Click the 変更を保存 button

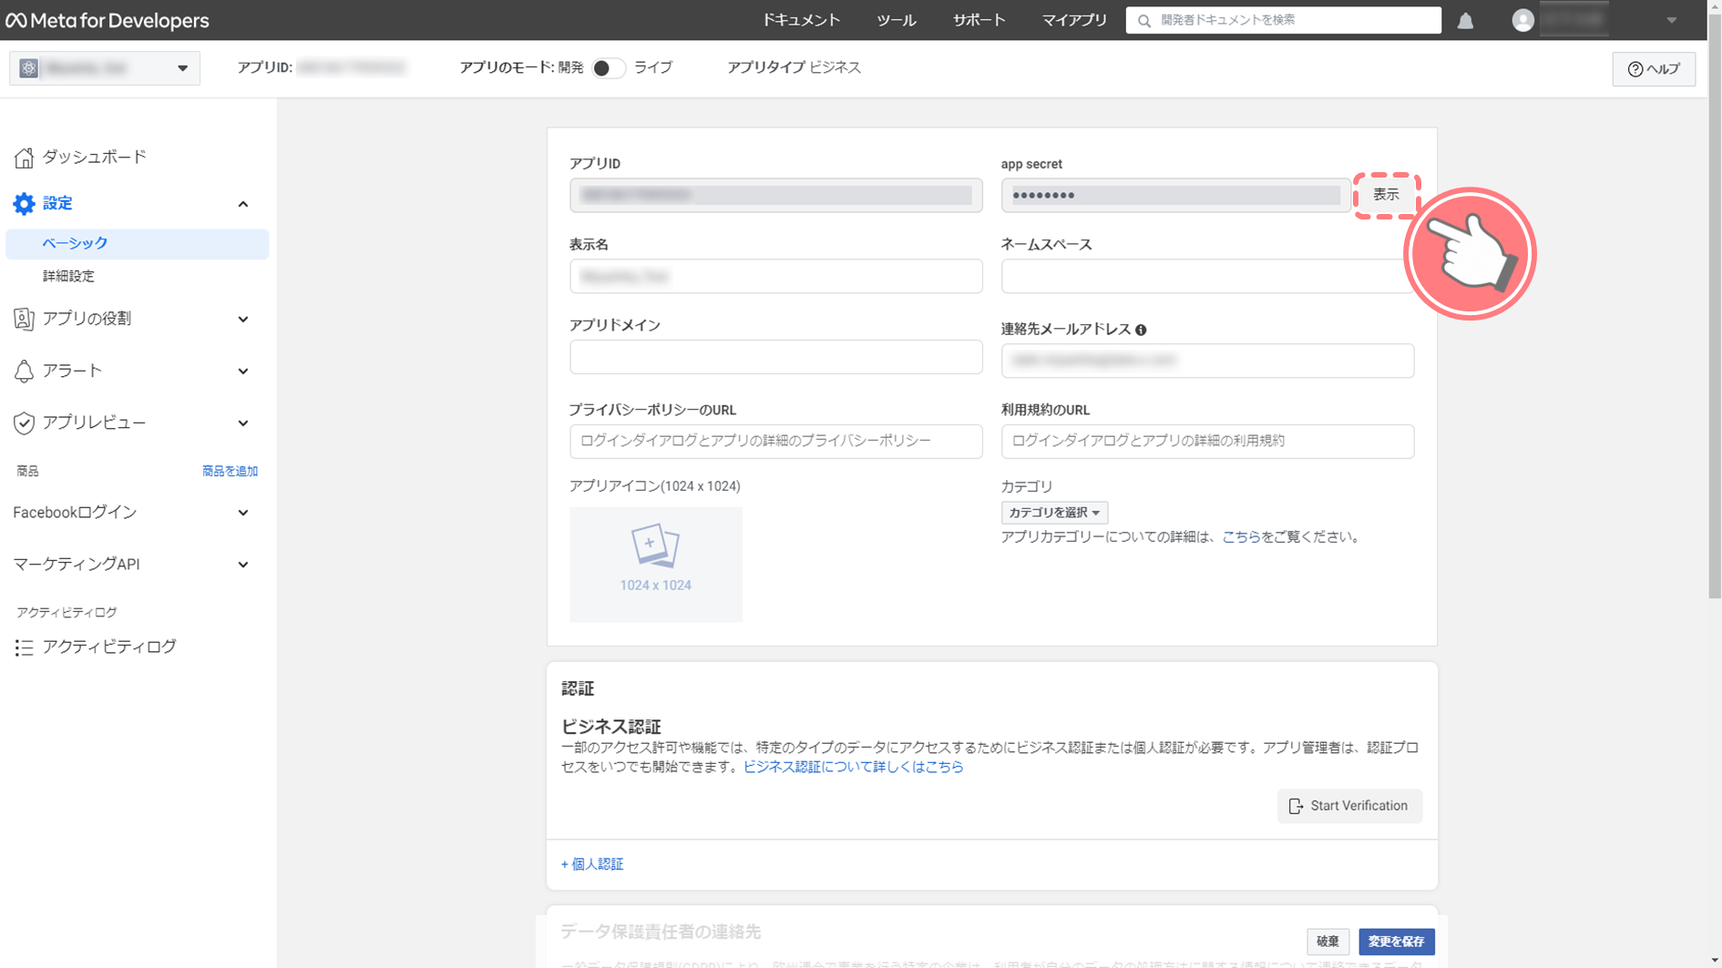tap(1396, 942)
